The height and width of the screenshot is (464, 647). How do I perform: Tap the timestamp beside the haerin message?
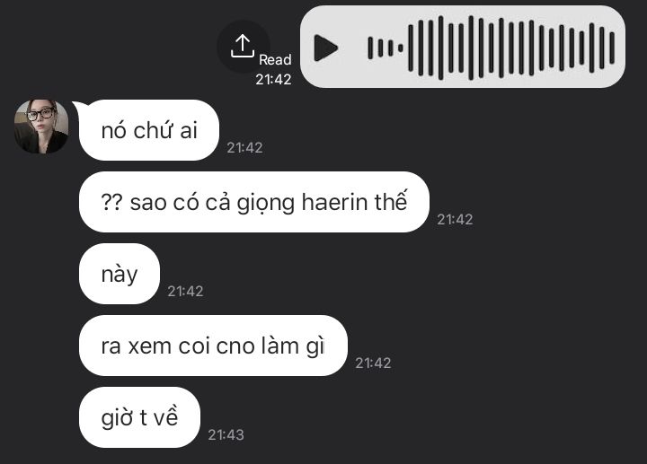(x=455, y=219)
